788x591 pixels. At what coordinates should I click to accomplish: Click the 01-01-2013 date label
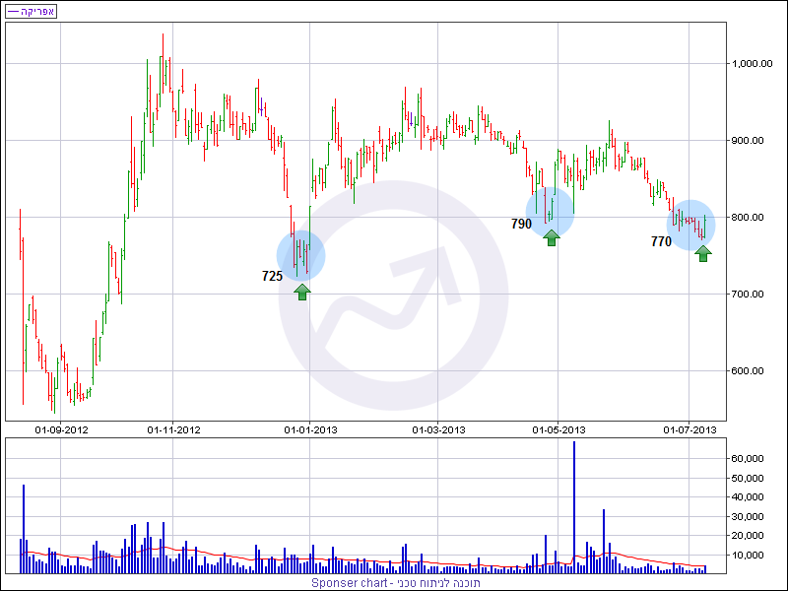(311, 429)
